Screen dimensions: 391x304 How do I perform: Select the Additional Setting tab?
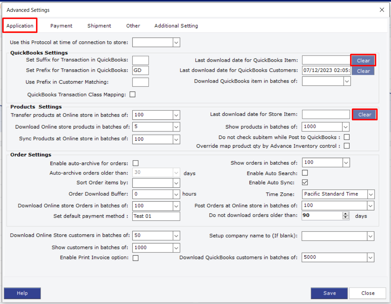pyautogui.click(x=176, y=26)
